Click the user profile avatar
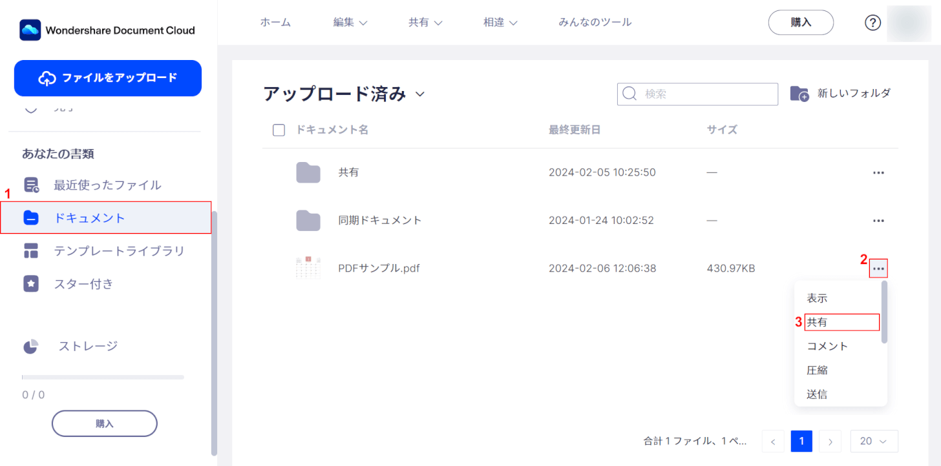Screen dimensions: 941x466 (x=909, y=23)
